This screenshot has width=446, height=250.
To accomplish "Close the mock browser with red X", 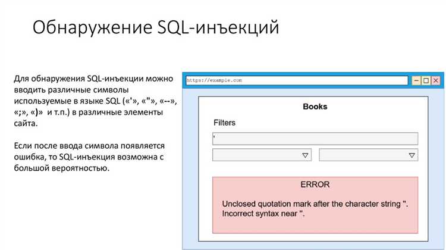I will click(435, 80).
